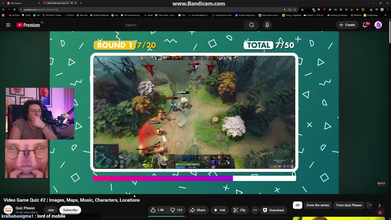Bookmark this page with the star
This screenshot has height=220, width=391.
coord(295,9)
